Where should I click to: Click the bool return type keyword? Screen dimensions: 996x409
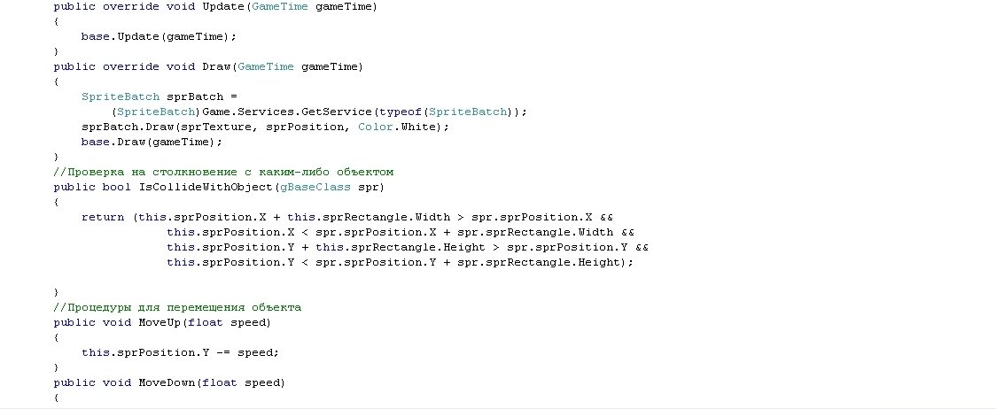[x=117, y=188]
